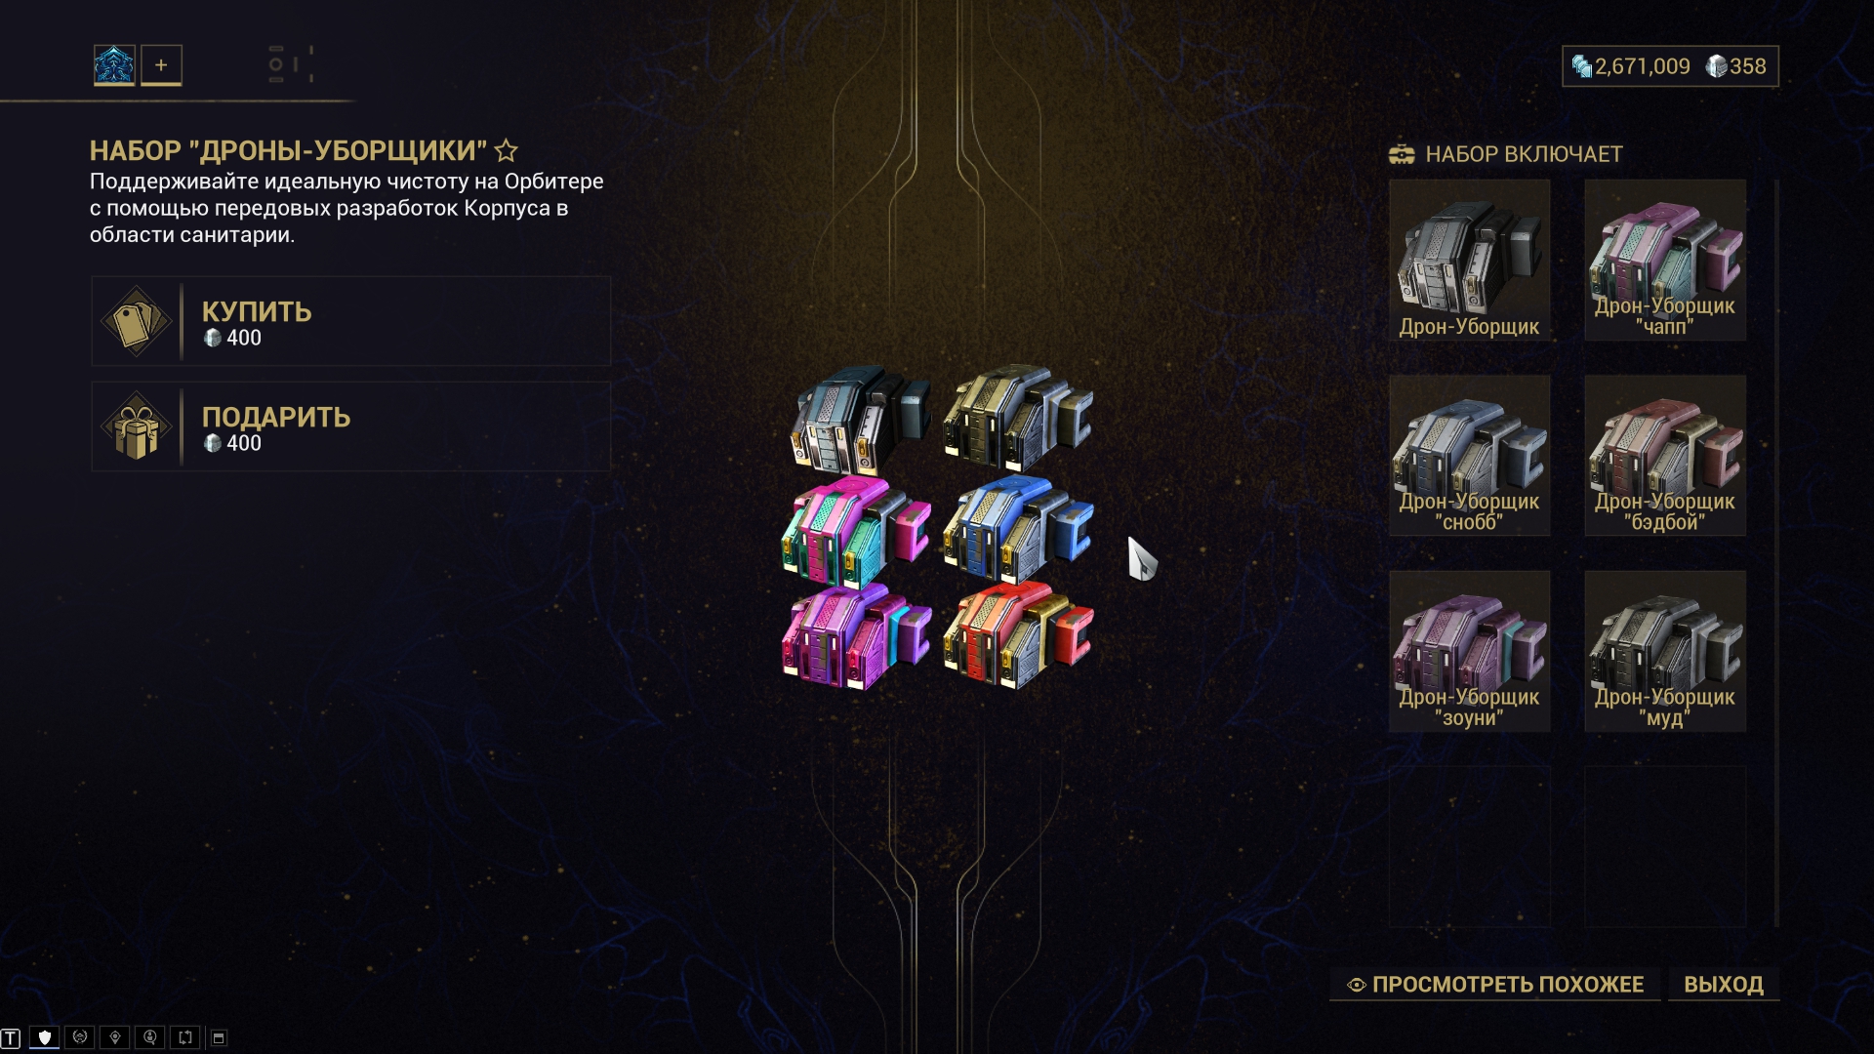Buy the bundle for 400 platinum

(x=351, y=321)
